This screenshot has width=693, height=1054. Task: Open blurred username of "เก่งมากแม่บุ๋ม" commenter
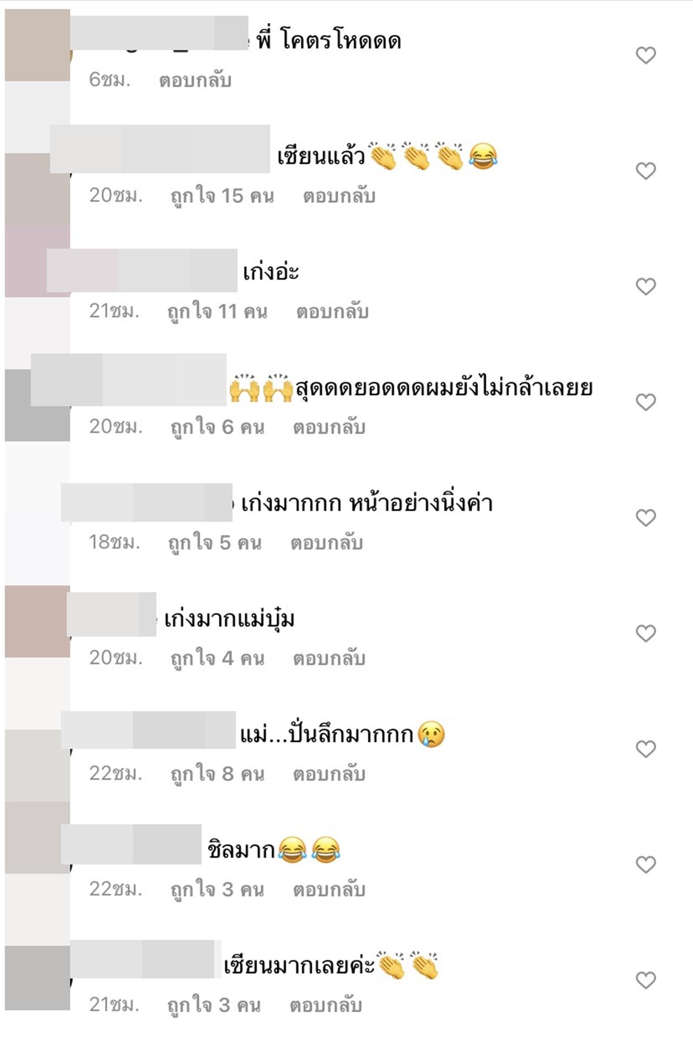(112, 615)
